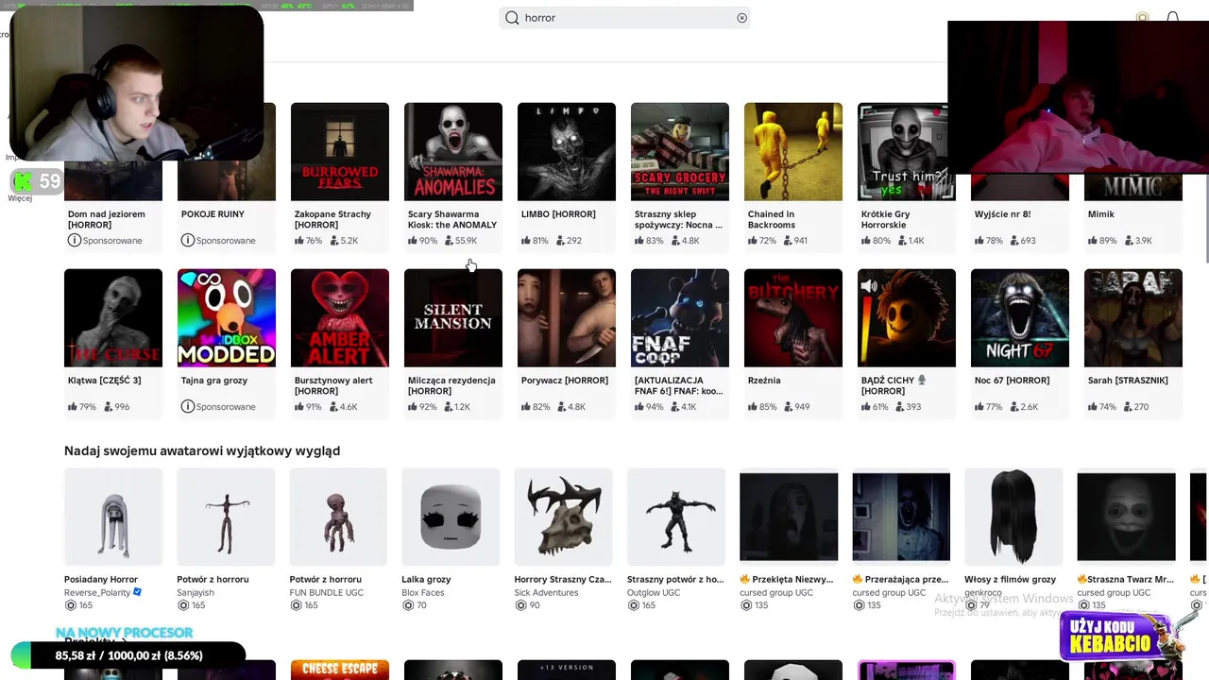Click heading Nadaj swojemu awatarowi wyjątkowy wygląd

point(202,450)
